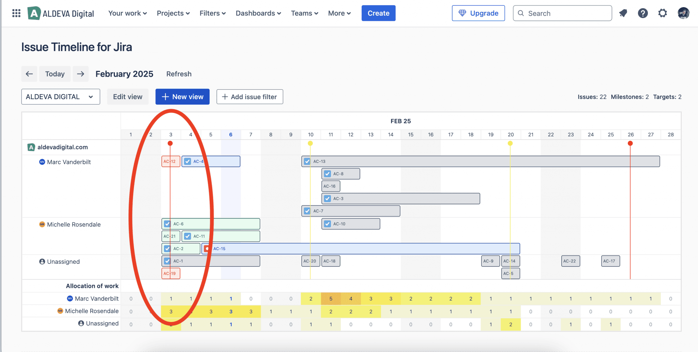Click the ALDEVA Digital logo
The image size is (698, 352).
click(61, 13)
